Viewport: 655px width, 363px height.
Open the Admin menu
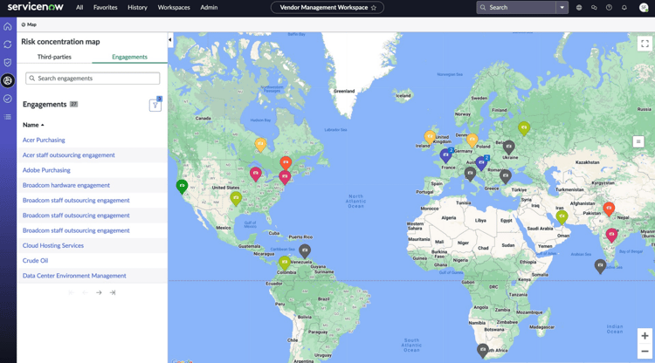[209, 8]
